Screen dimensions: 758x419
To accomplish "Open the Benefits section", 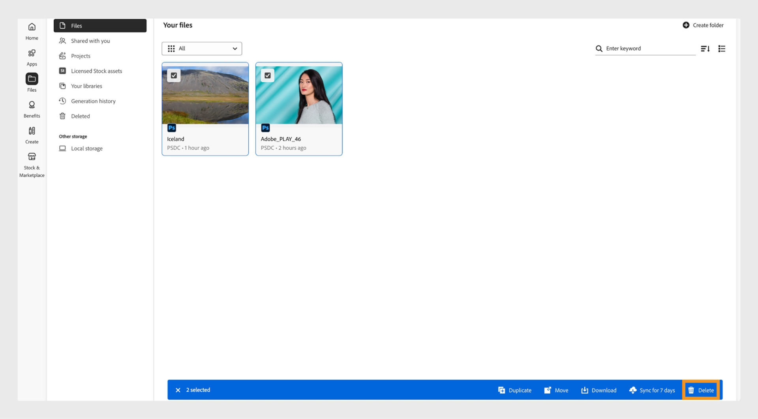I will click(32, 108).
